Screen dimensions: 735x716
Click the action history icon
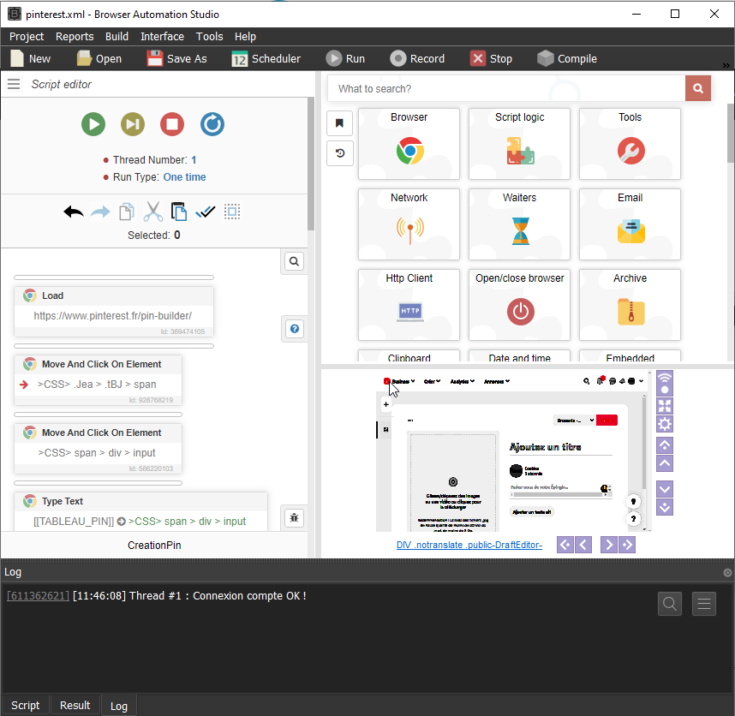tap(339, 152)
